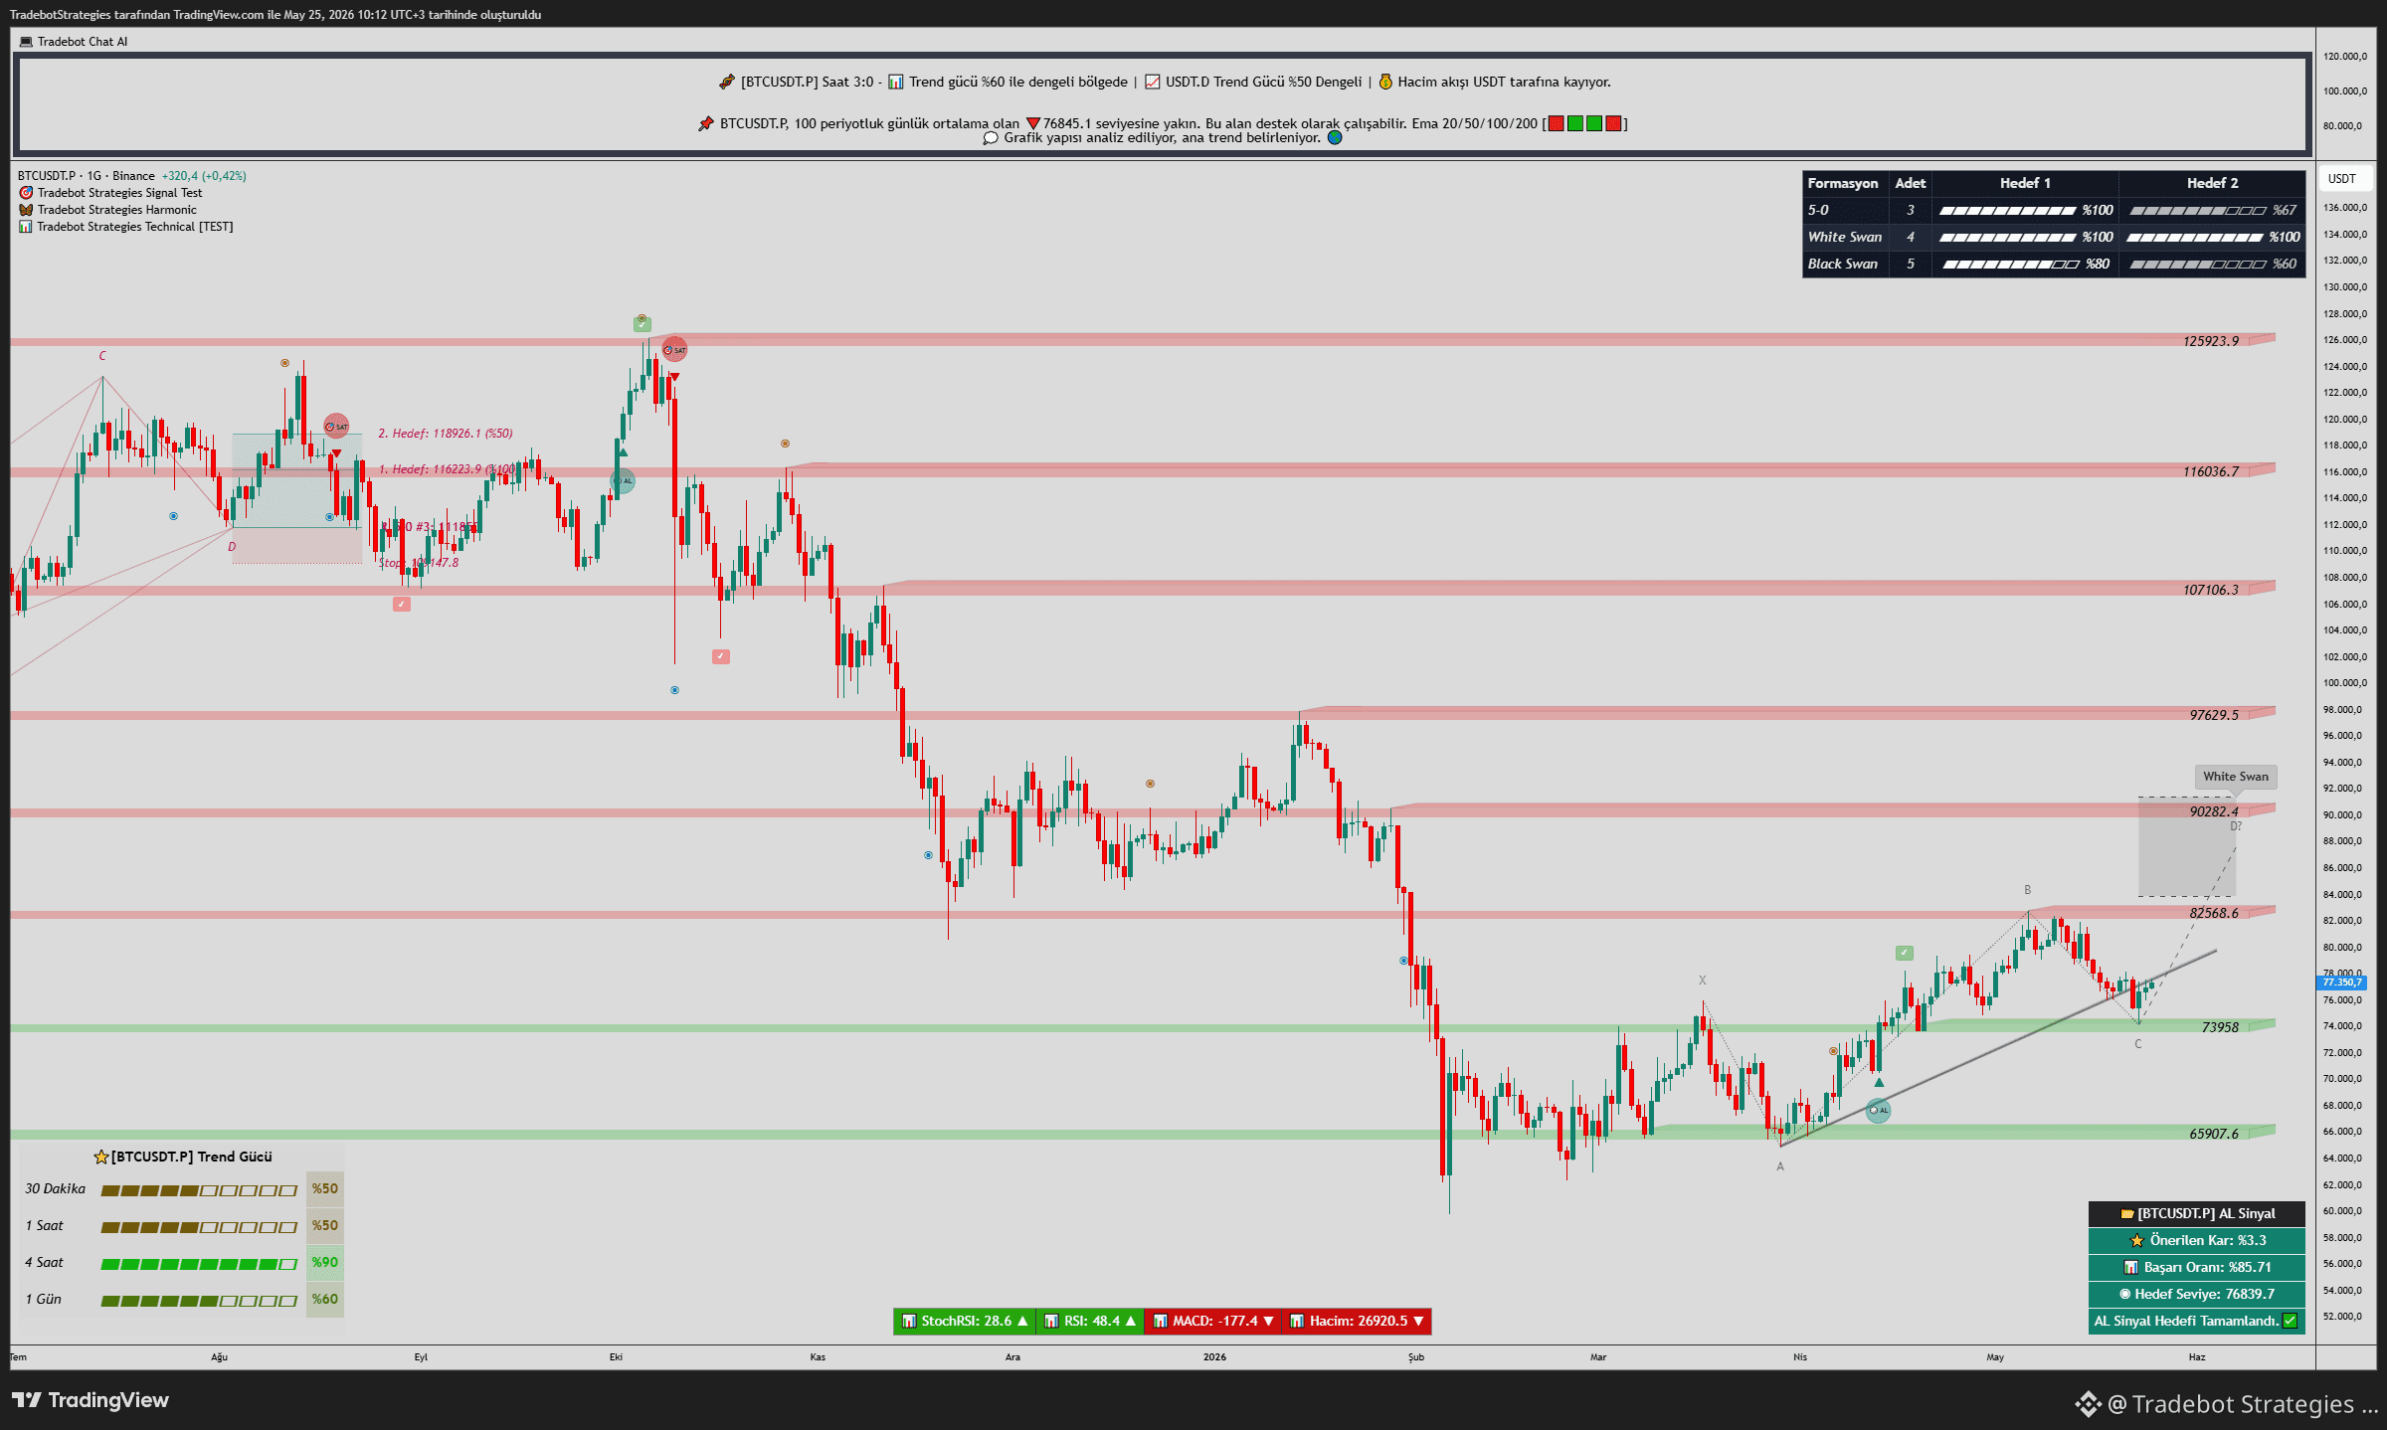Screen dimensions: 2387x1430
Task: Click the bar chart icon before Trend gücü %60
Action: [895, 82]
